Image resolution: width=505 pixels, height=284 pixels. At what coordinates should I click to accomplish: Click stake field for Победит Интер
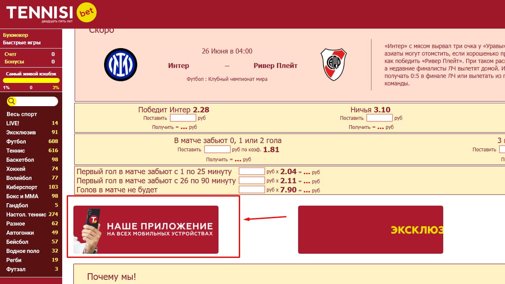click(x=183, y=118)
